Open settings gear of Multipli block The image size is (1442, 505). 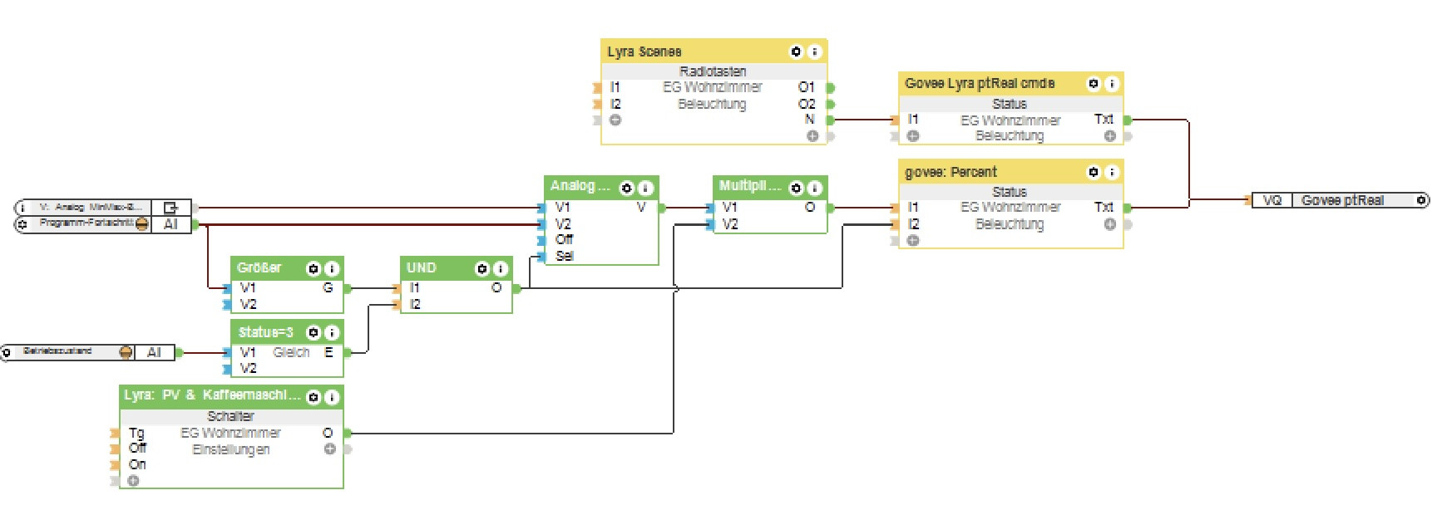796,188
